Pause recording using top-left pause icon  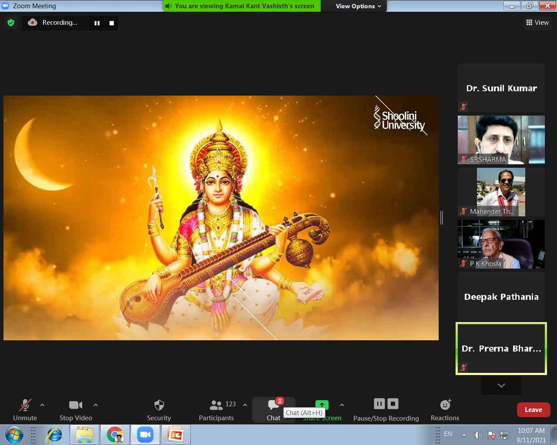coord(97,23)
